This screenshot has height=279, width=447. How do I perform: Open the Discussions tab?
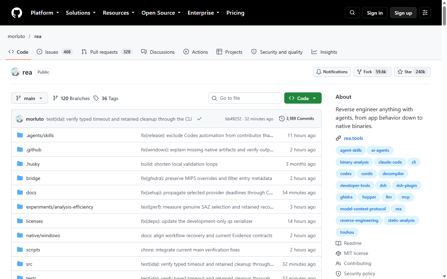(158, 52)
